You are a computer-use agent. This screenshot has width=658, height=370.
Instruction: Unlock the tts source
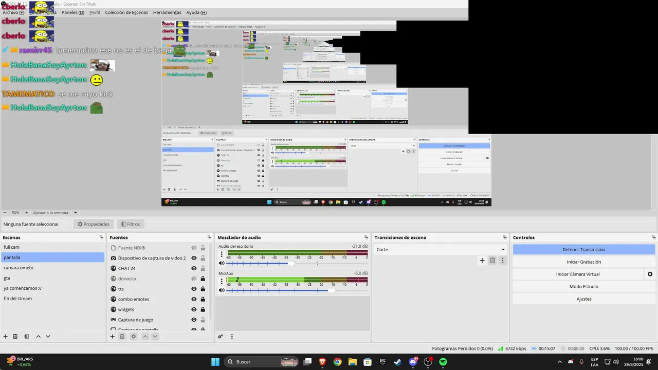click(x=203, y=289)
